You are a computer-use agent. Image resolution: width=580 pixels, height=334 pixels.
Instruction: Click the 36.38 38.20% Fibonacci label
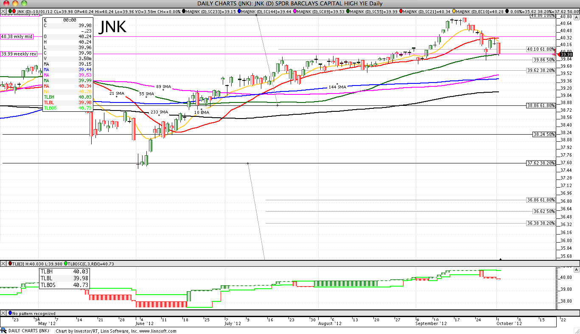(541, 223)
